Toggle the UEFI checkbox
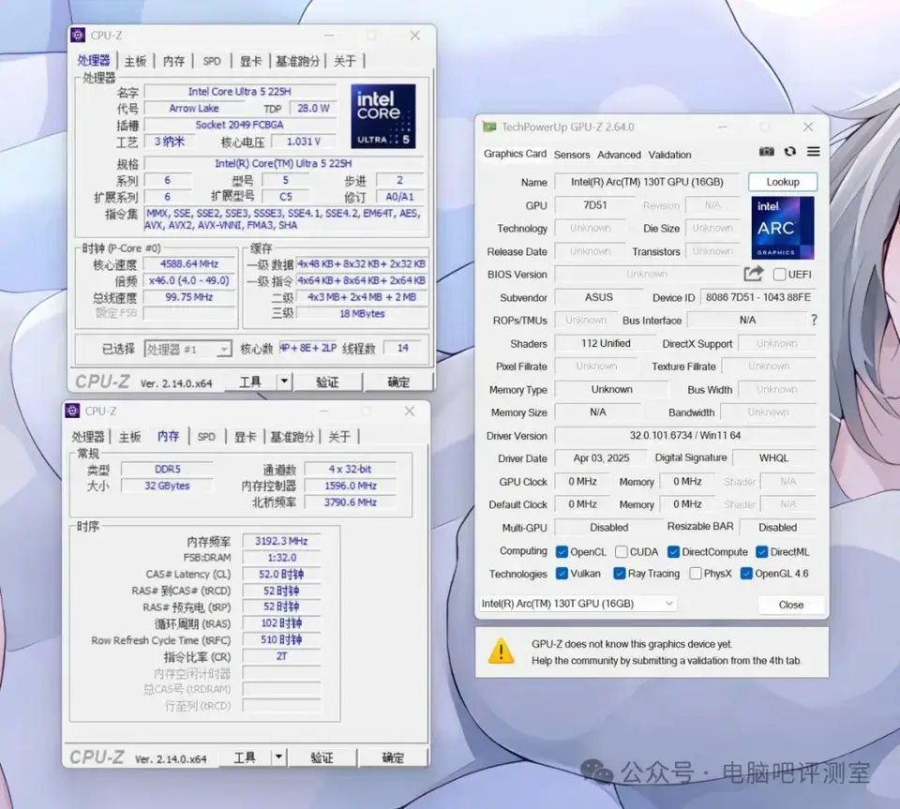The width and height of the screenshot is (900, 809). [779, 275]
